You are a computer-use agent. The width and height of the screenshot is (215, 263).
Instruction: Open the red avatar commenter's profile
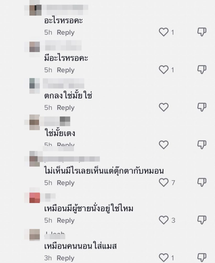point(34,198)
